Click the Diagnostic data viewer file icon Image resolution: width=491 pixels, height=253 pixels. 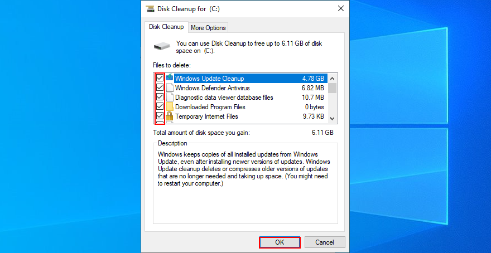[x=170, y=98]
